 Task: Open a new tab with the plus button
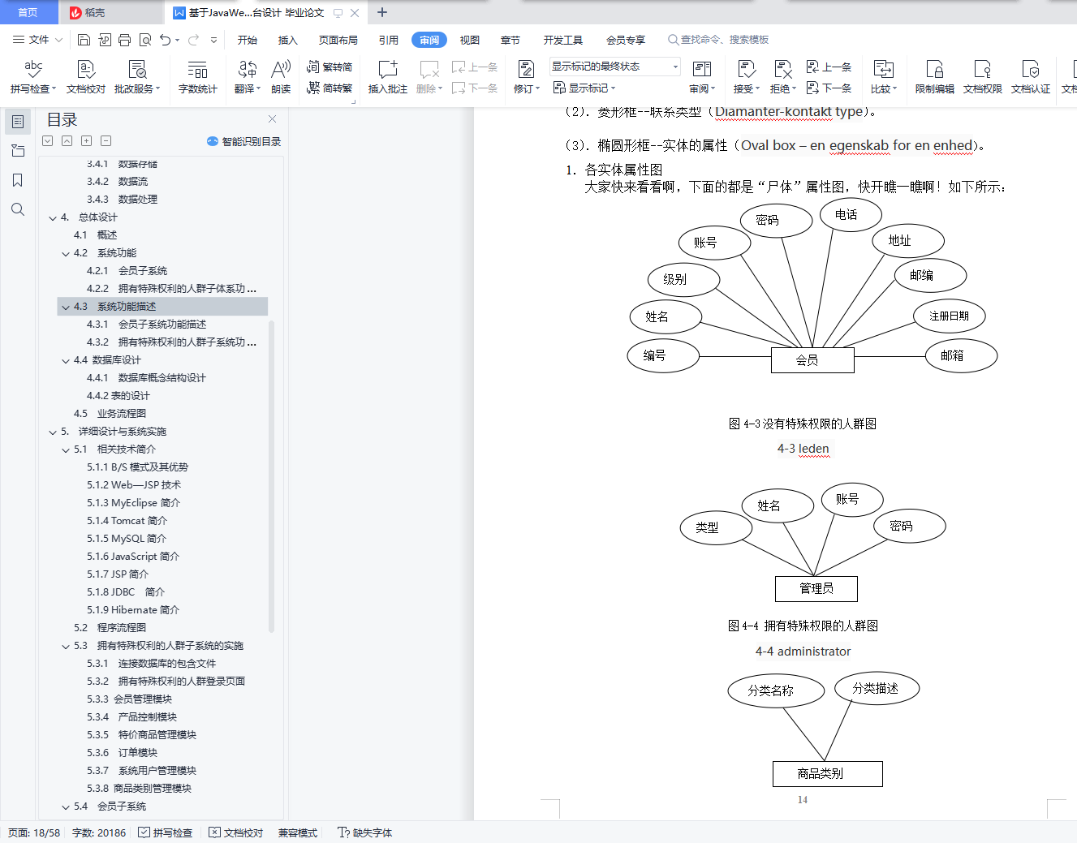pos(382,12)
